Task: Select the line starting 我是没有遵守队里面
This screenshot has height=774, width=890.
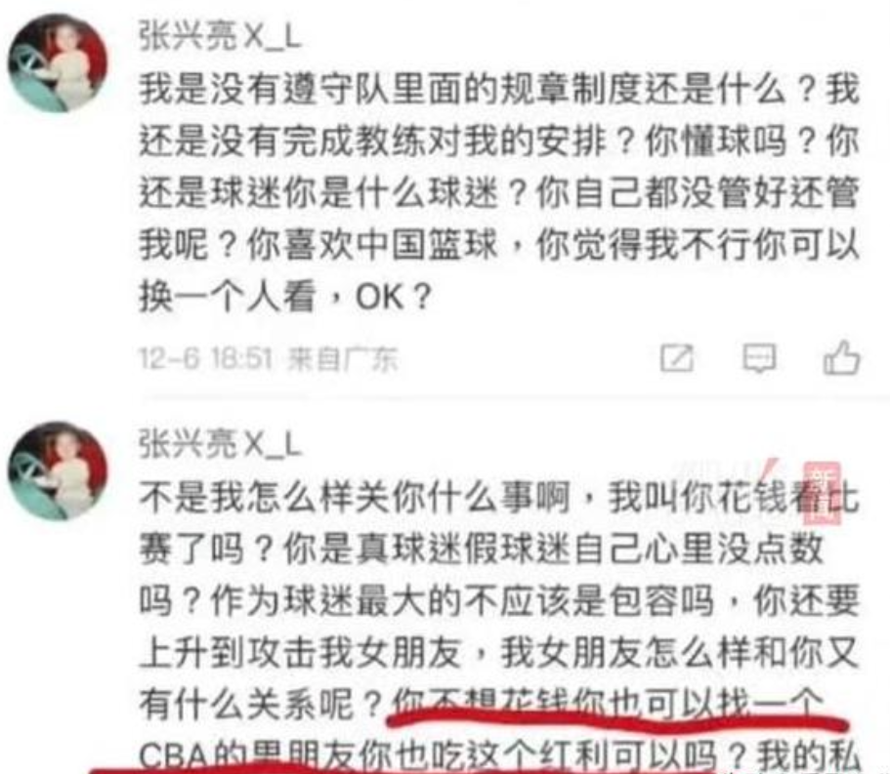Action: 499,89
